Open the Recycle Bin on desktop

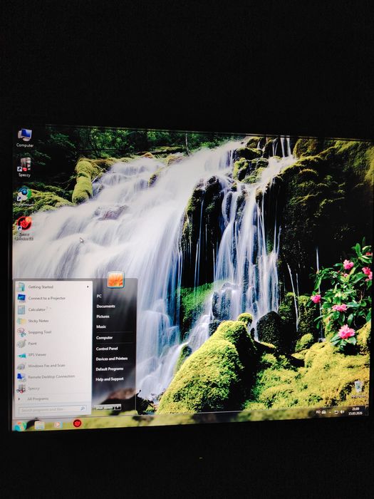pos(358,389)
